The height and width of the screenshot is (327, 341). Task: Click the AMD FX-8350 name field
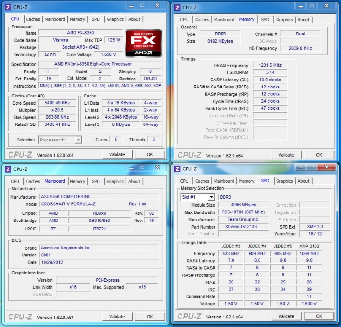[81, 33]
